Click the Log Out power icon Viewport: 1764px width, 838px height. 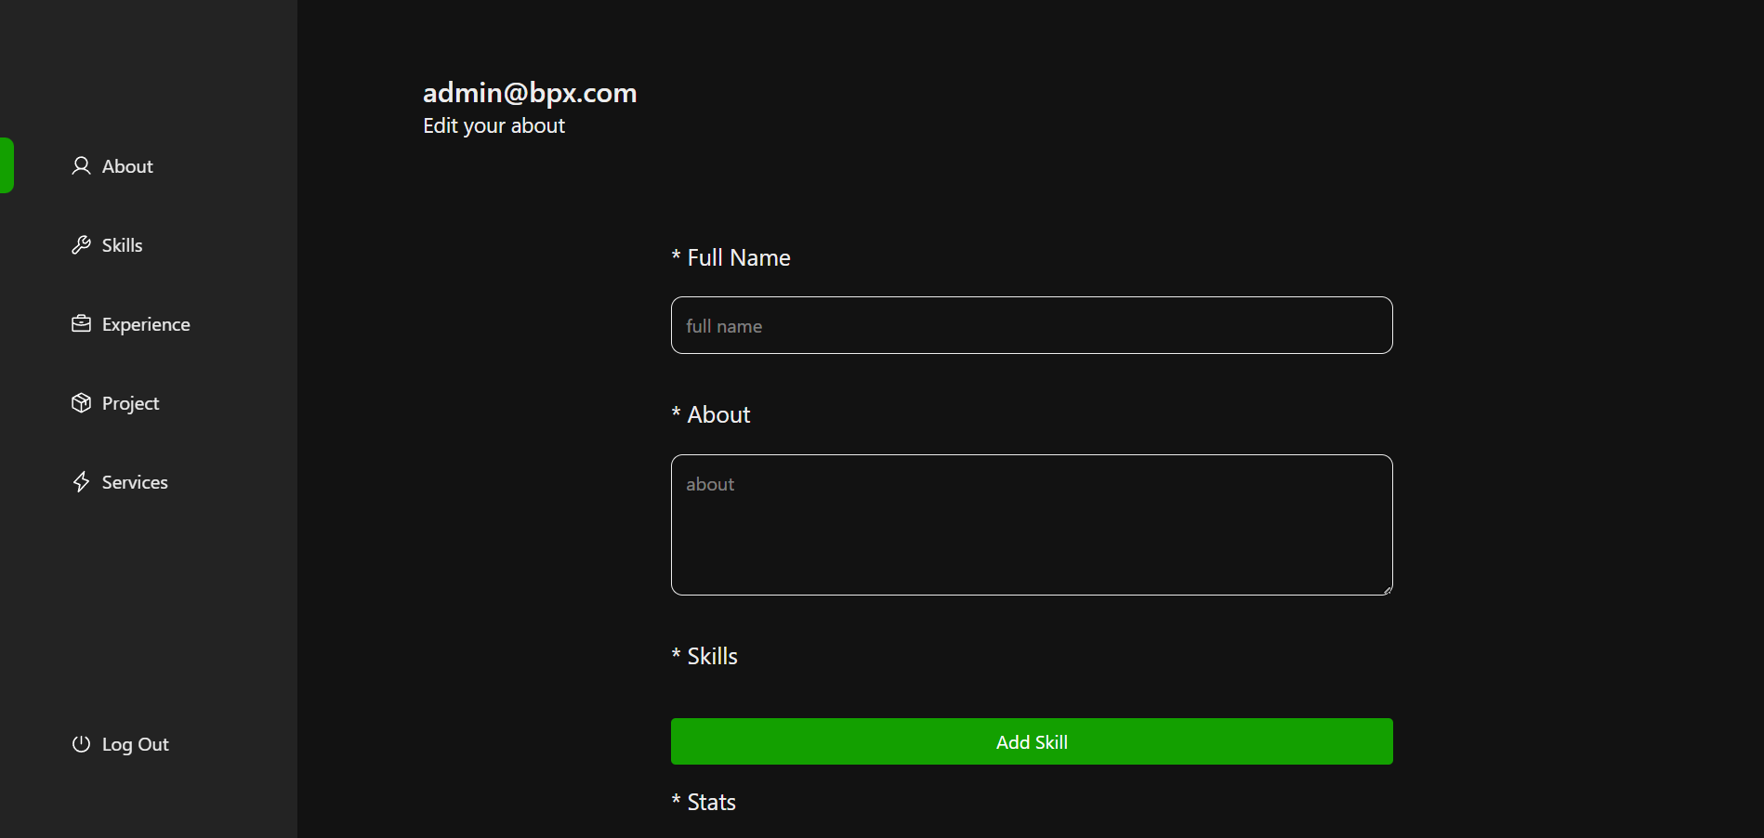click(81, 744)
